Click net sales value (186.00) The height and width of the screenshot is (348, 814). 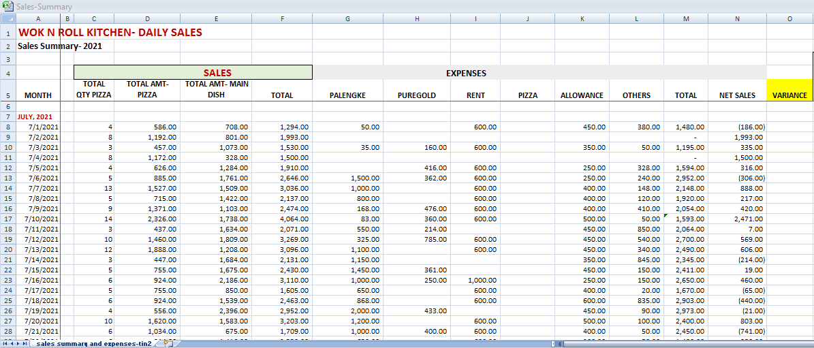[737, 127]
